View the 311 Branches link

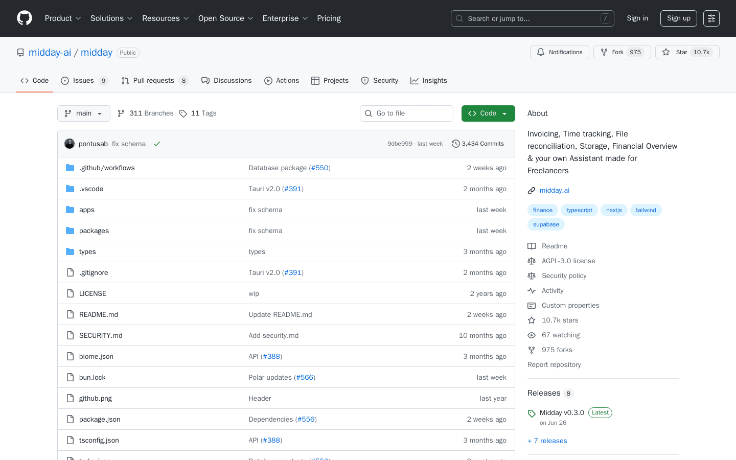(x=146, y=113)
